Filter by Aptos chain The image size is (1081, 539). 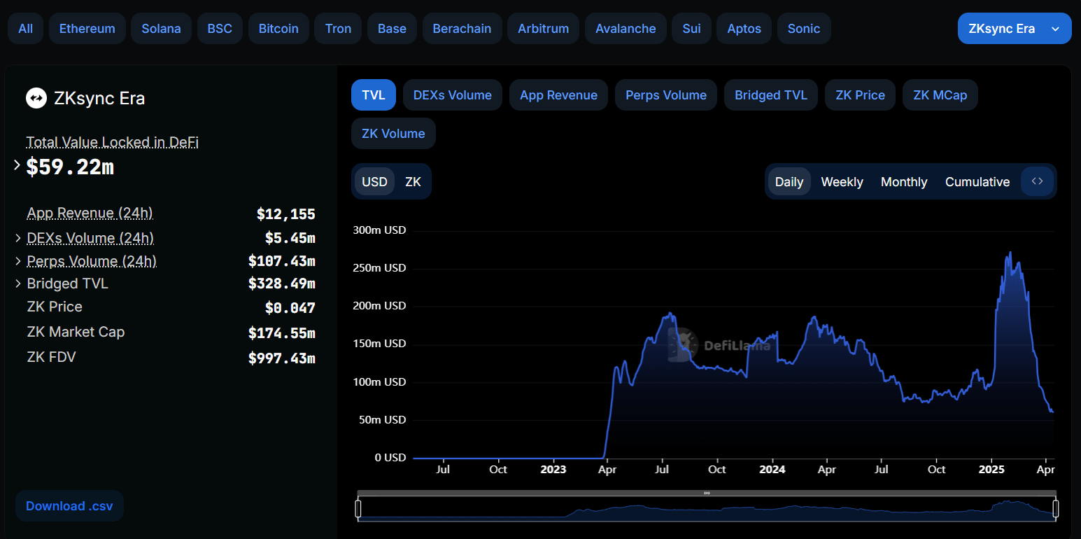[744, 29]
